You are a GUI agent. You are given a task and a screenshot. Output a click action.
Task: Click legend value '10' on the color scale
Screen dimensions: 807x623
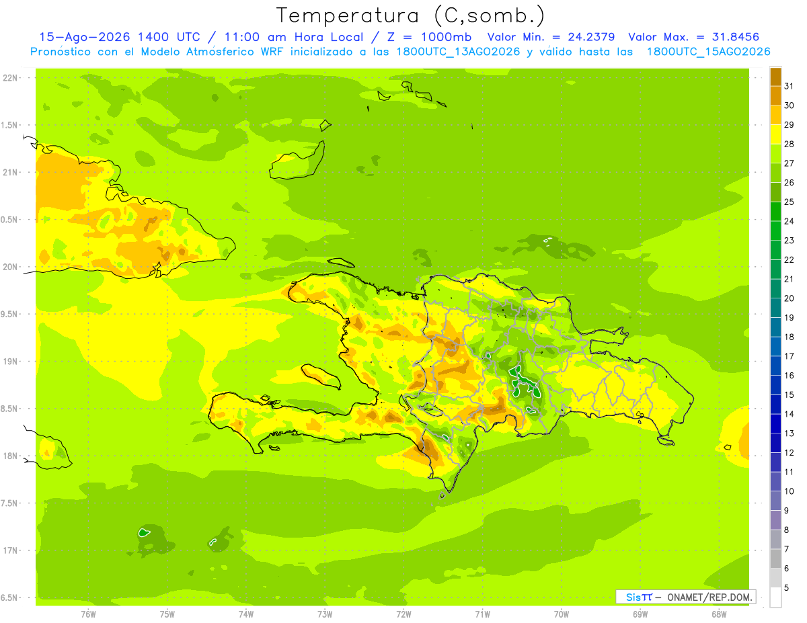click(x=790, y=491)
